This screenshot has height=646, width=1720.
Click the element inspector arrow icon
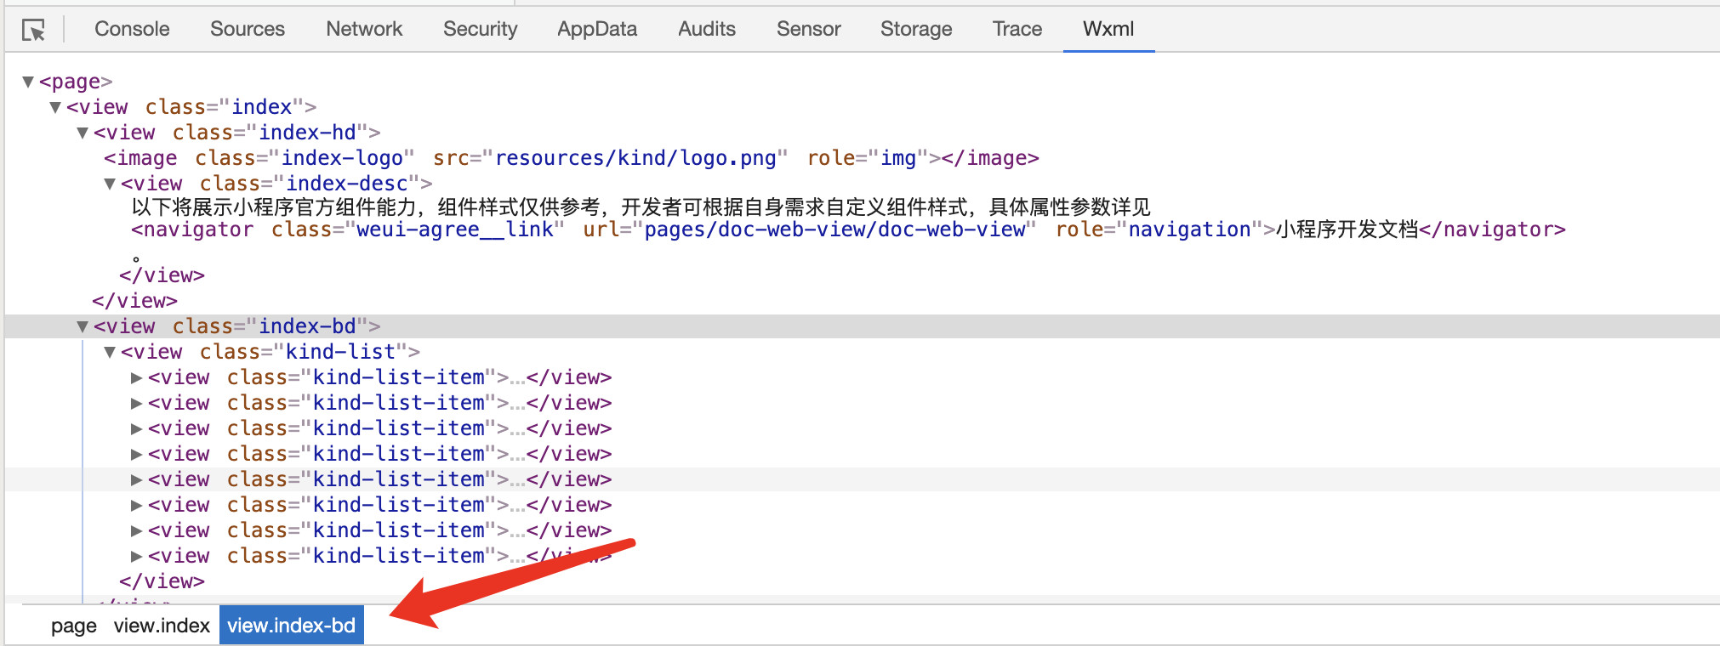coord(34,31)
